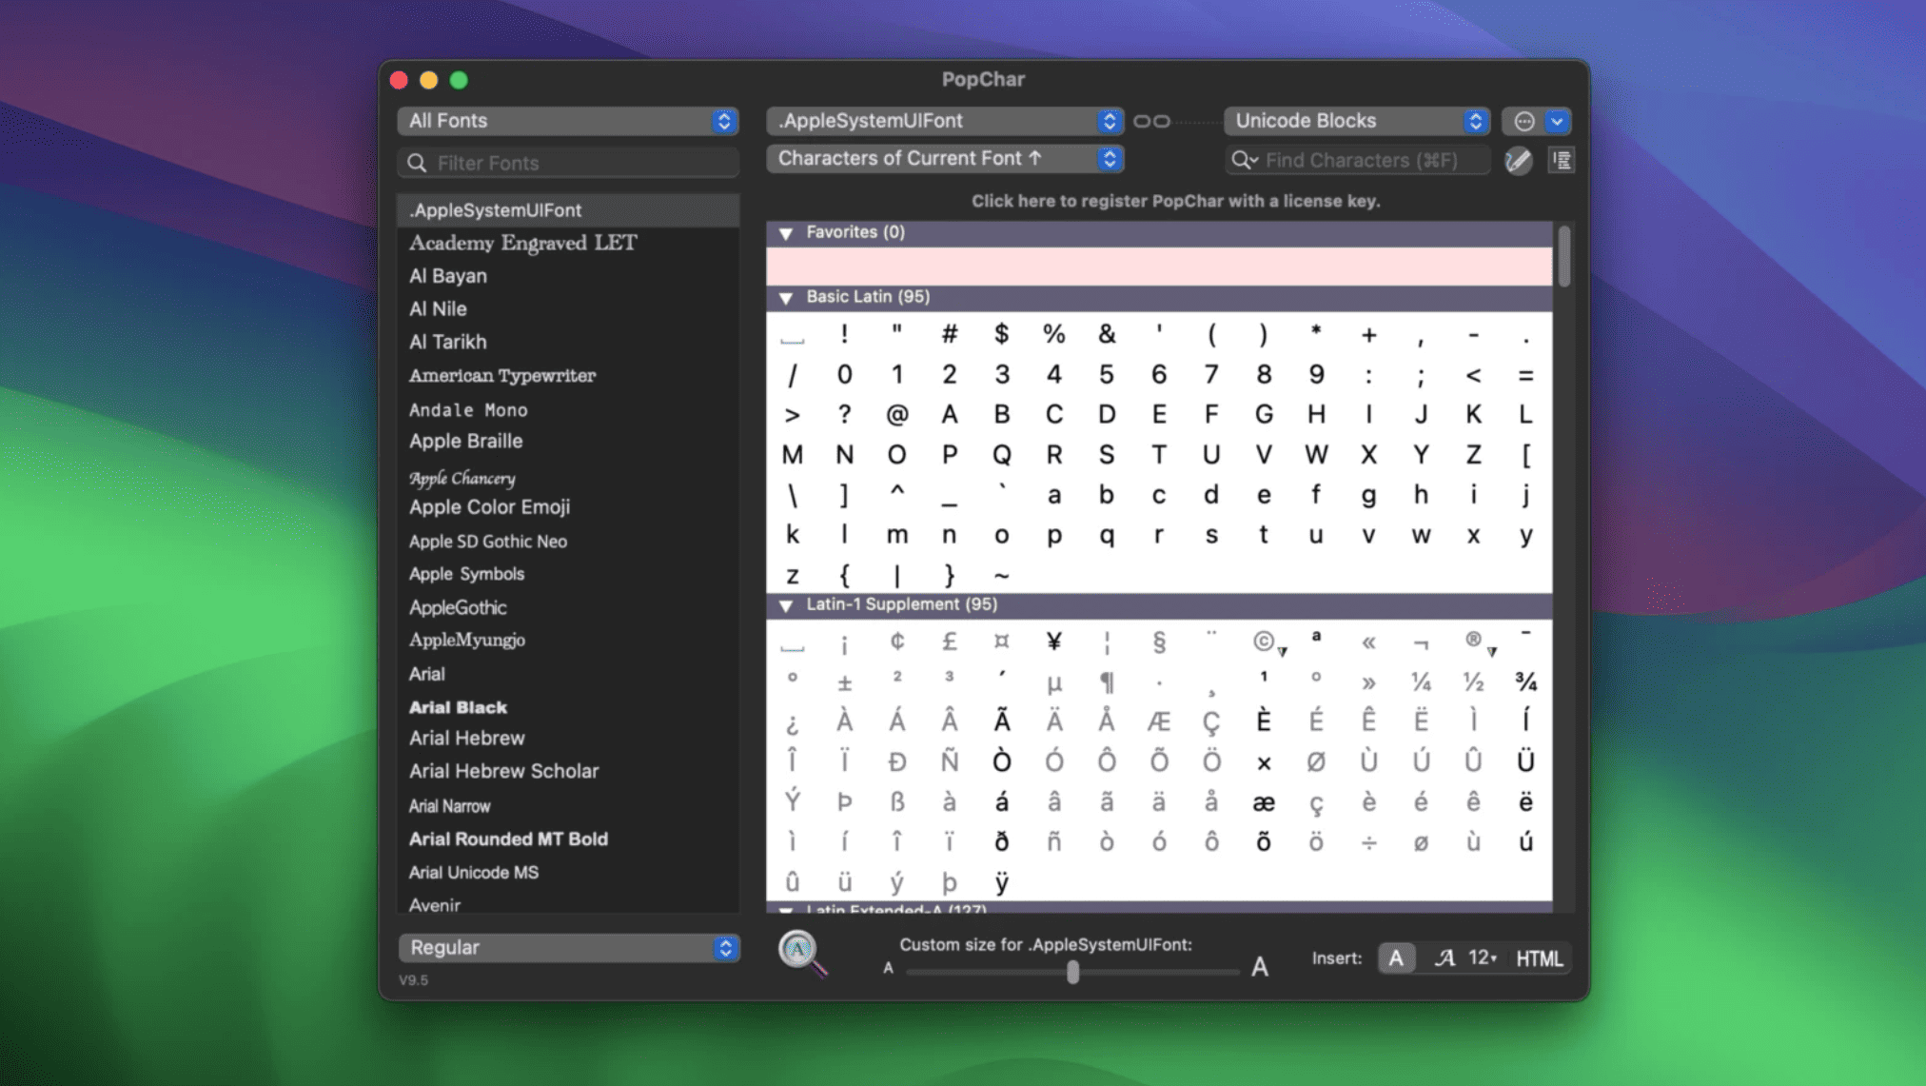Screen dimensions: 1926x1086
Task: Choose the section sign § character
Action: coord(1158,642)
